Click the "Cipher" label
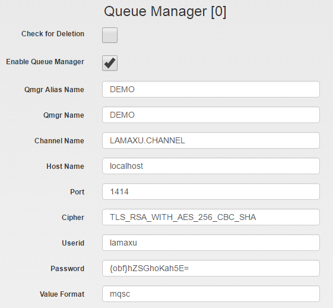Screen dimensions: 333x308 click(x=73, y=218)
